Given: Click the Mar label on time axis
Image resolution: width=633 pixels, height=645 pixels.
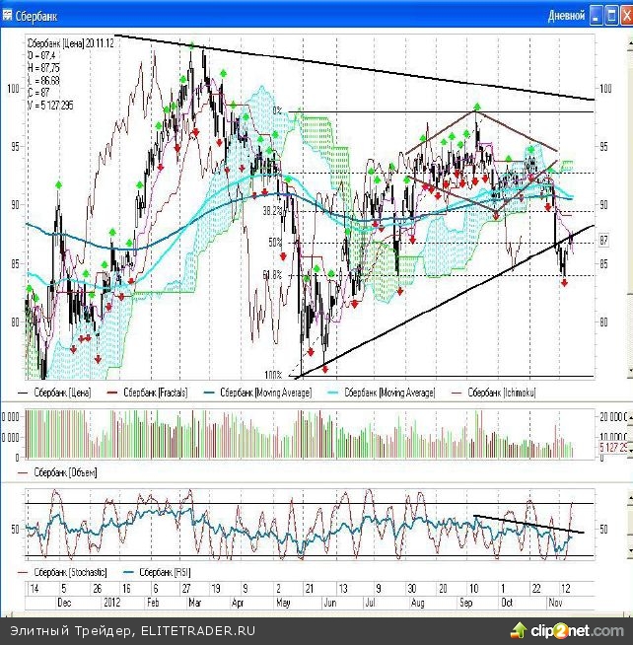Looking at the screenshot, I should (x=195, y=601).
